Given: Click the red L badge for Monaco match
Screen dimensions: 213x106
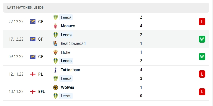Looking at the screenshot, I should [202, 21].
